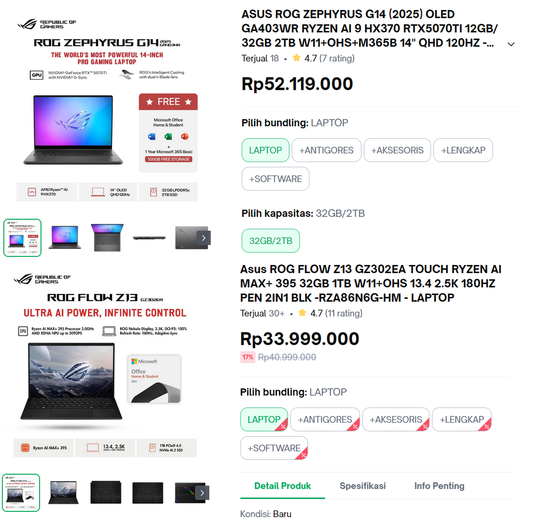Switch to the Spesifikasi tab
Image resolution: width=534 pixels, height=519 pixels.
(x=362, y=486)
